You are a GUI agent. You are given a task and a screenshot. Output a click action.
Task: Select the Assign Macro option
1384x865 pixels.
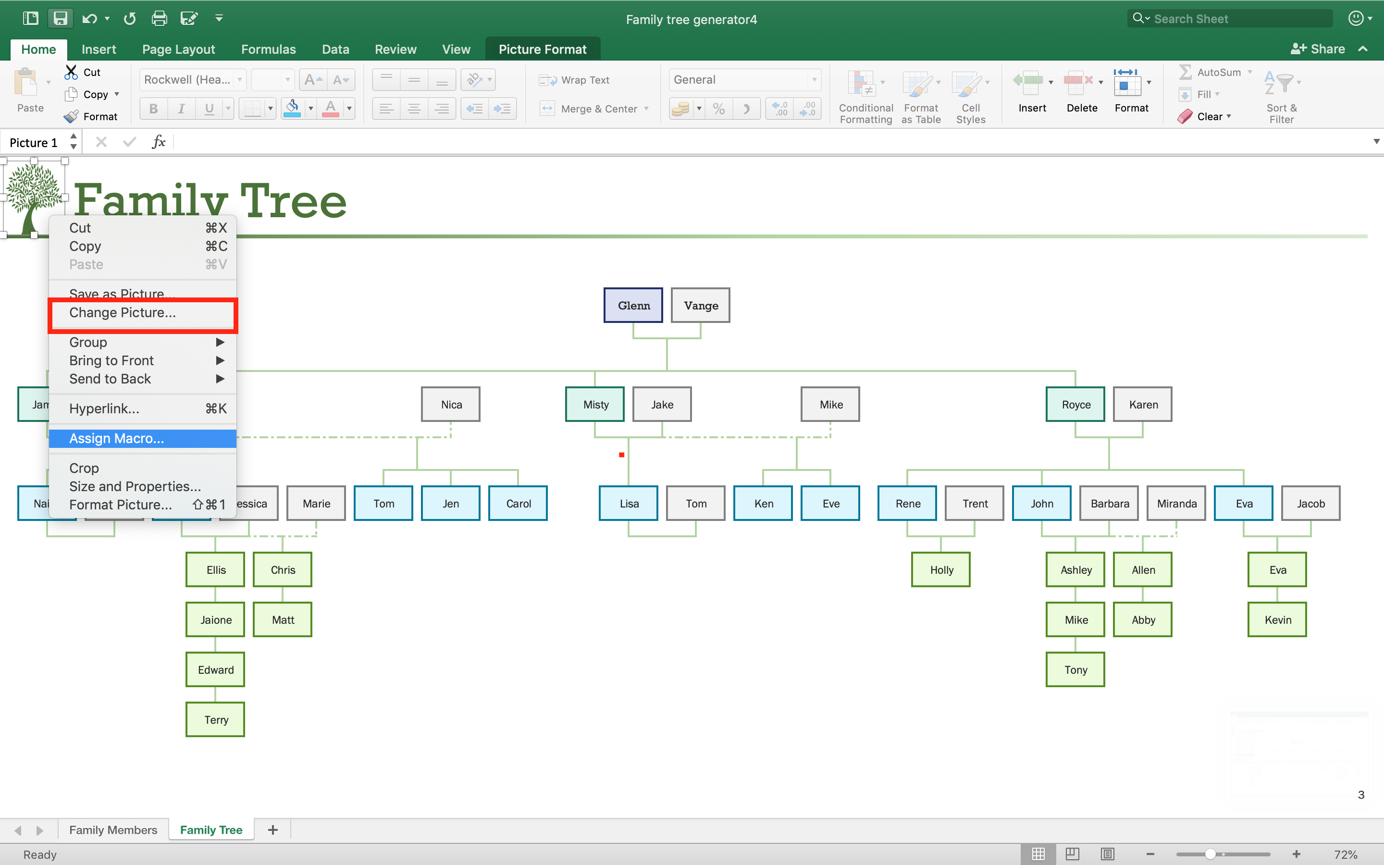(x=116, y=438)
